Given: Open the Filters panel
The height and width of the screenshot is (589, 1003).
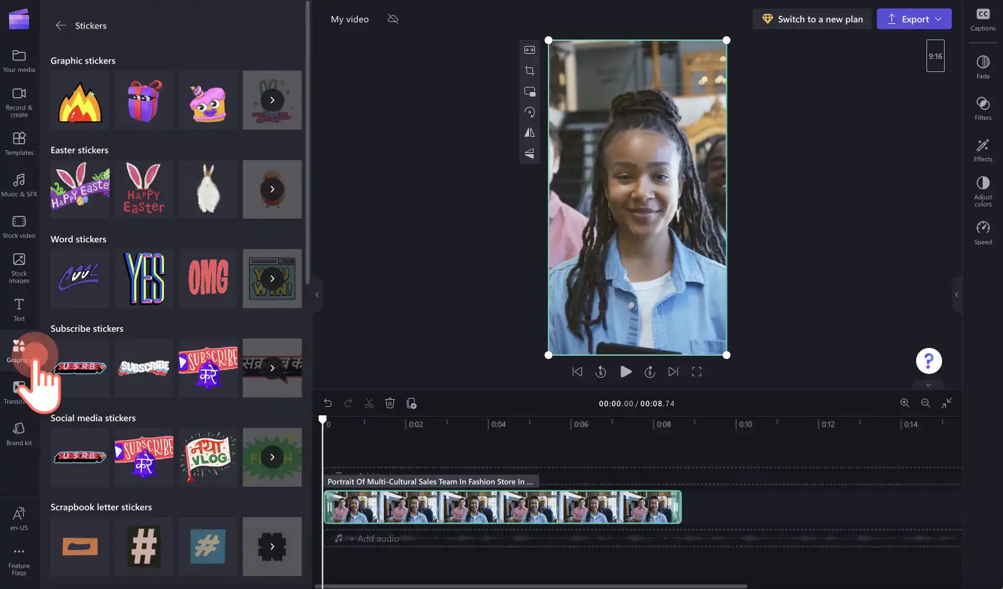Looking at the screenshot, I should [983, 108].
